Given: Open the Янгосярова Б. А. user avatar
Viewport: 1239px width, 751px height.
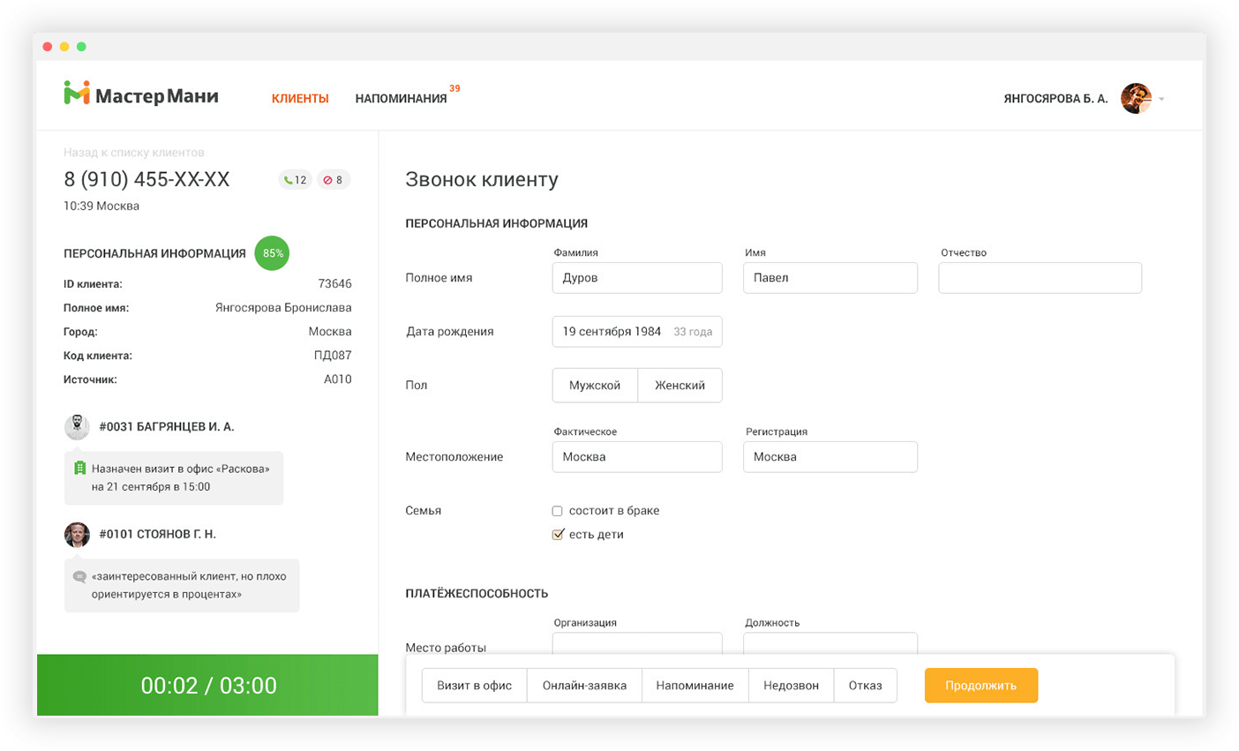Looking at the screenshot, I should coord(1136,98).
